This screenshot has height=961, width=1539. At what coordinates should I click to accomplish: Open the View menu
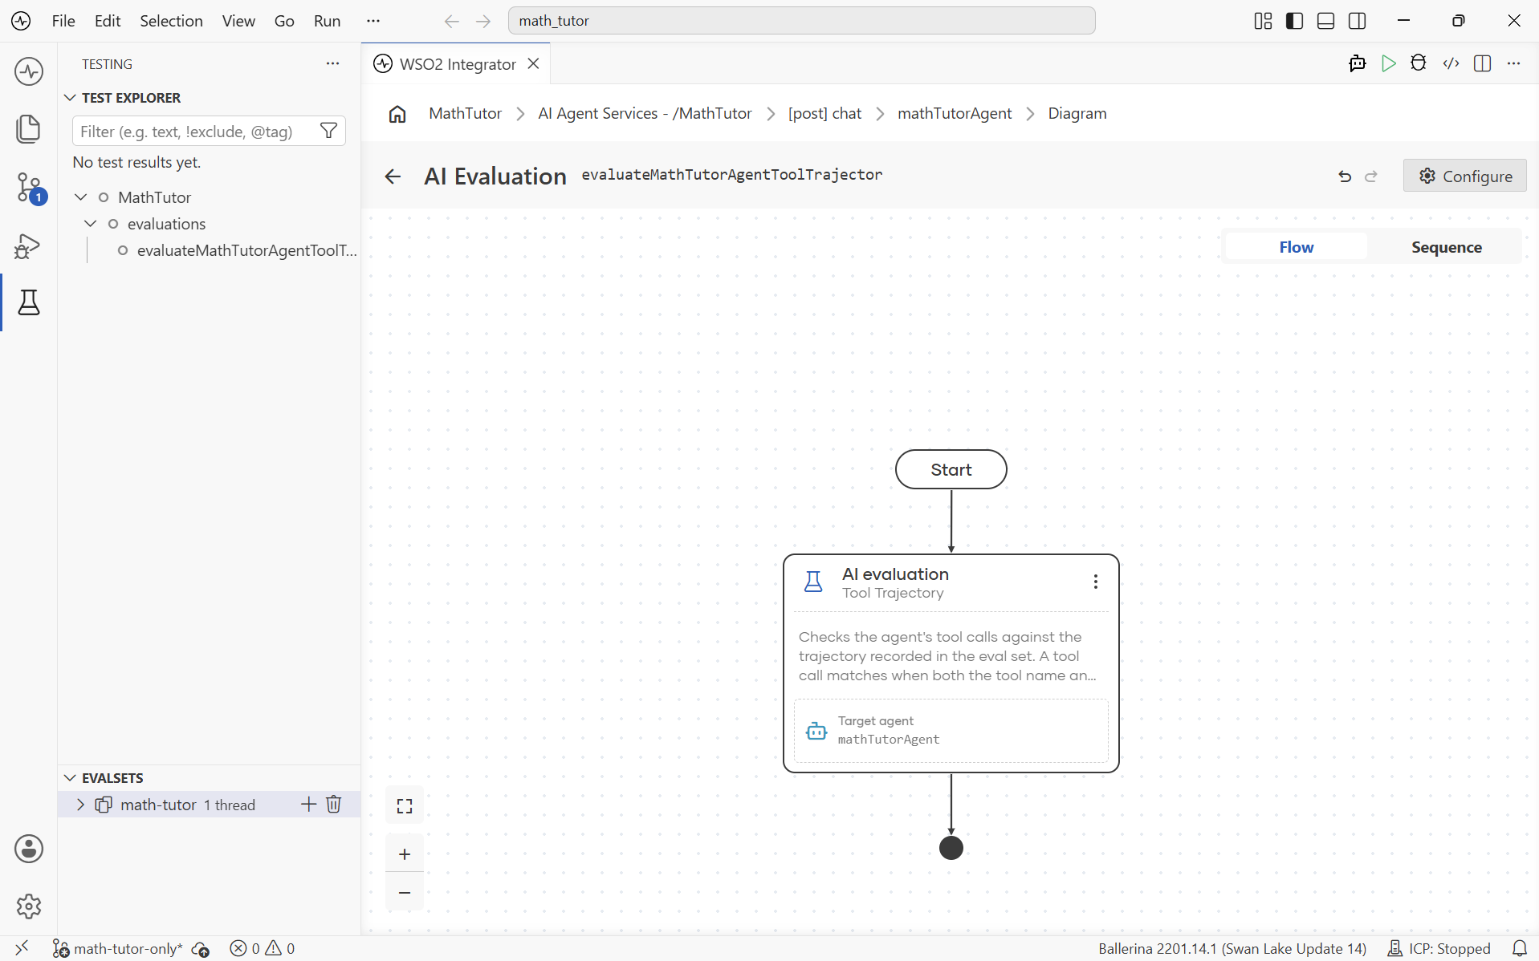(x=238, y=21)
